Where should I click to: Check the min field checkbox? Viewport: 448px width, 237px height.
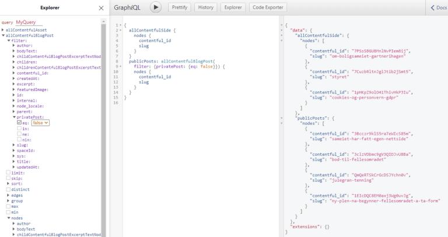(x=8, y=212)
